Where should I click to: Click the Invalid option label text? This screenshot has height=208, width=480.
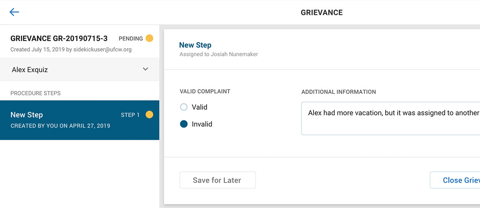(x=202, y=124)
